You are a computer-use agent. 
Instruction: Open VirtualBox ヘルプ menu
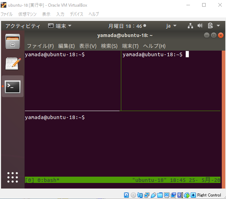94,14
